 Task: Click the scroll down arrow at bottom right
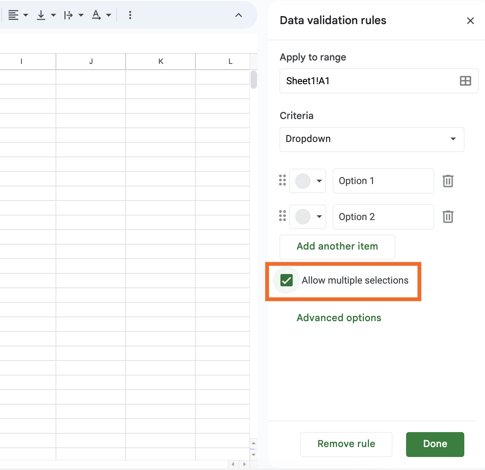[x=253, y=454]
